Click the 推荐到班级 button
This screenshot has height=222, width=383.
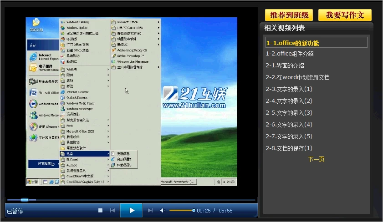tap(289, 15)
